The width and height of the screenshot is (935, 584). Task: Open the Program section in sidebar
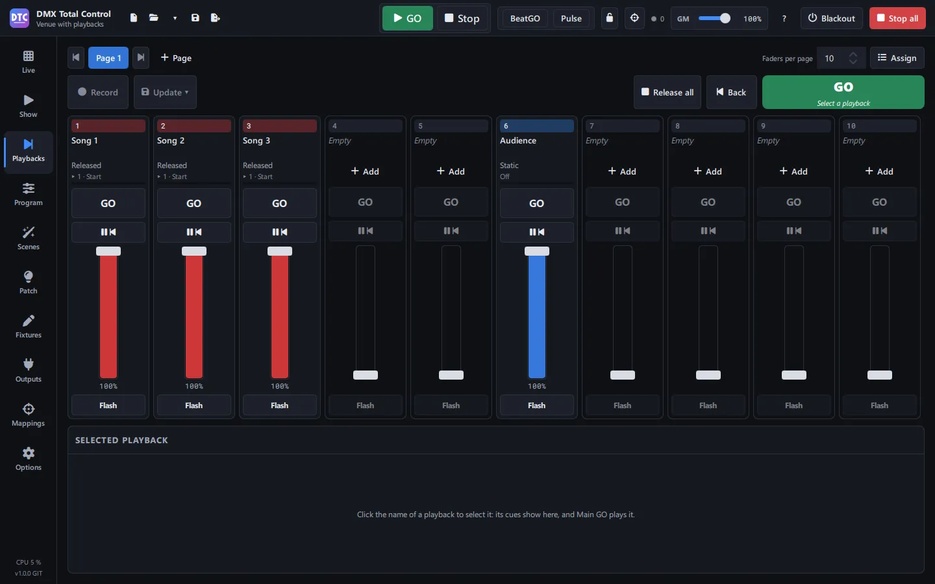click(x=29, y=194)
